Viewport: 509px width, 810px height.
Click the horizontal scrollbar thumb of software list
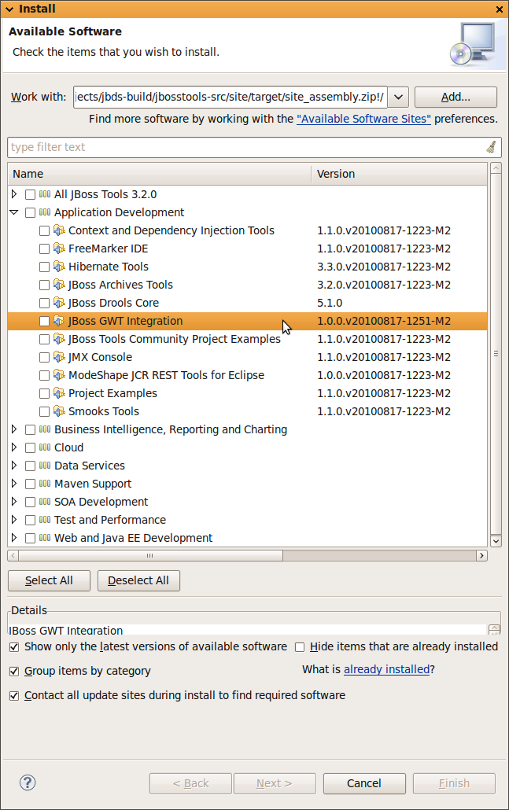click(x=150, y=555)
